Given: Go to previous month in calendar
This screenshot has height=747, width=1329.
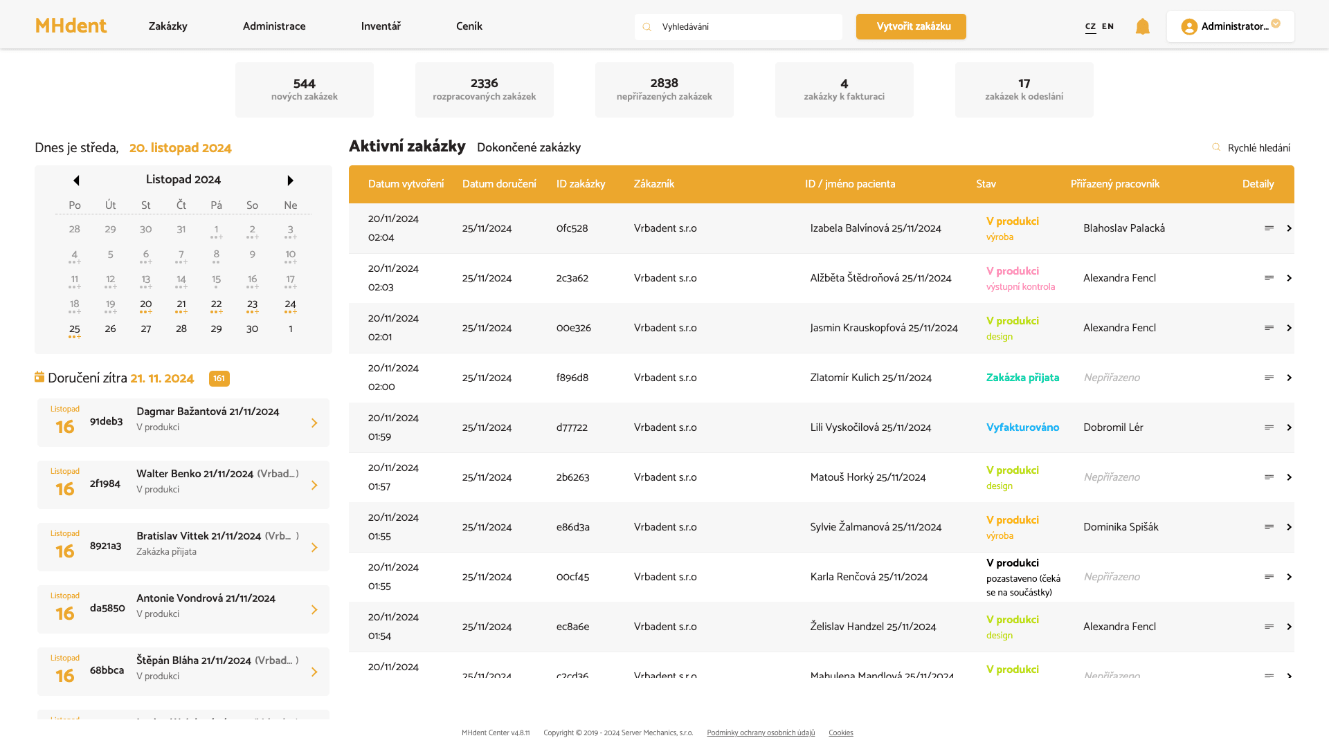Looking at the screenshot, I should click(x=76, y=181).
